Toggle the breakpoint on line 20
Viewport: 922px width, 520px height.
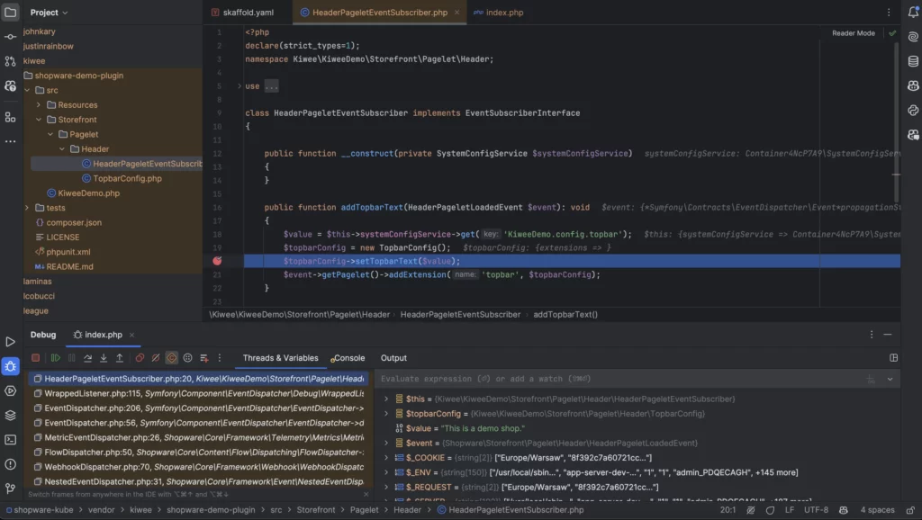point(218,261)
